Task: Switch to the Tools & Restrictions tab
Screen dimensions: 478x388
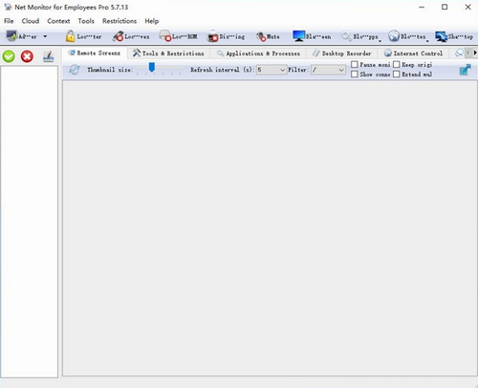Action: click(168, 54)
